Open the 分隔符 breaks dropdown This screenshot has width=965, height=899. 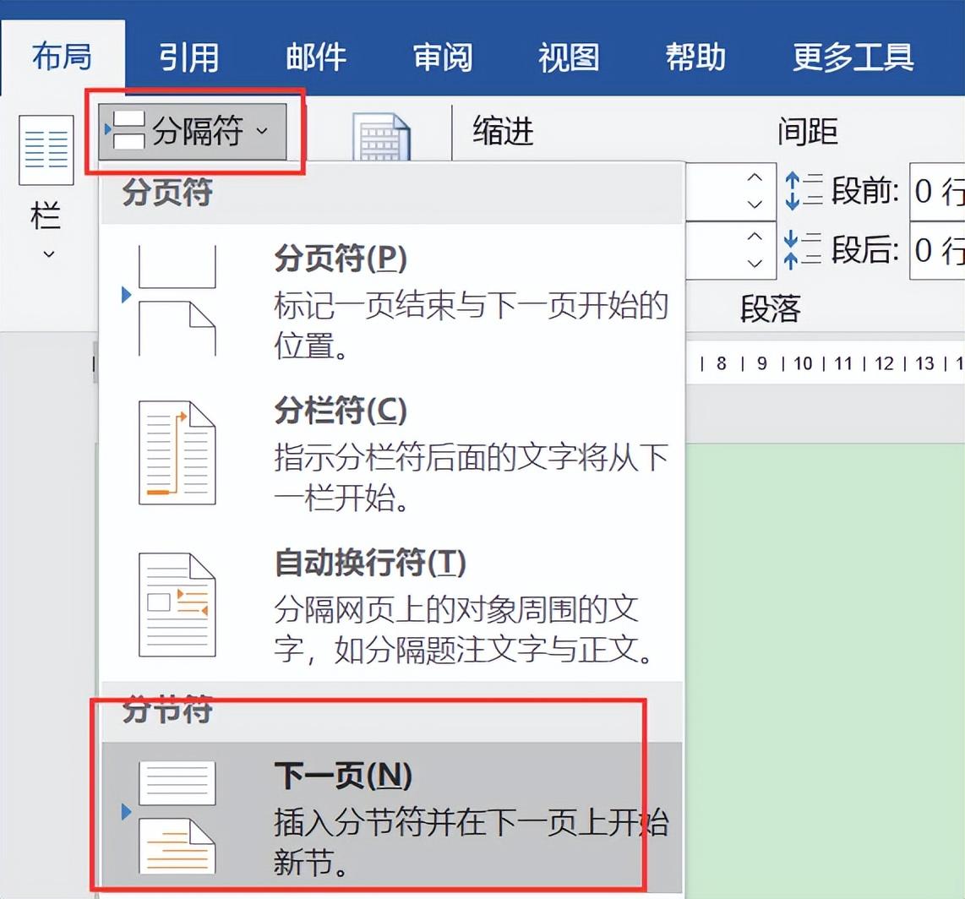point(193,131)
